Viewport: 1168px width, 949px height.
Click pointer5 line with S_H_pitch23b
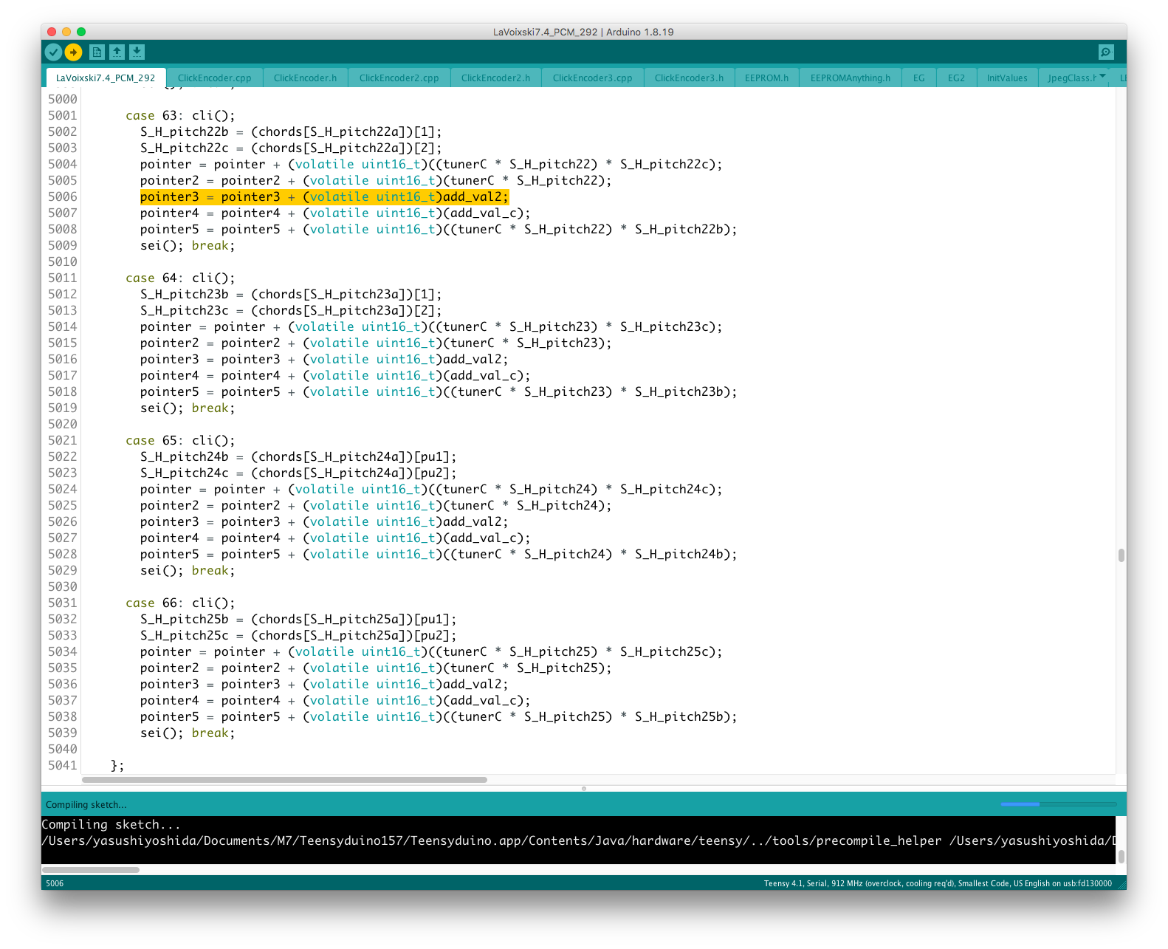439,391
